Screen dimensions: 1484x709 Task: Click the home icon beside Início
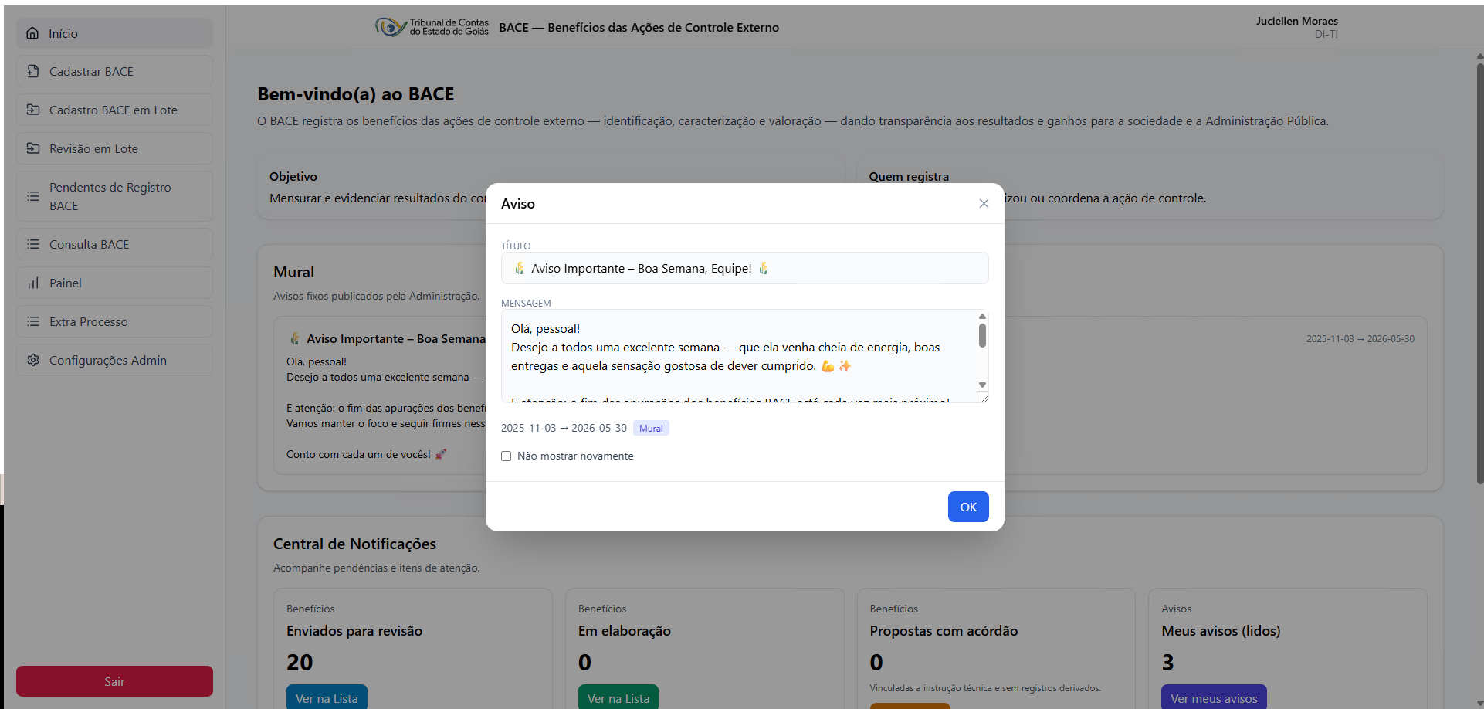(x=32, y=33)
